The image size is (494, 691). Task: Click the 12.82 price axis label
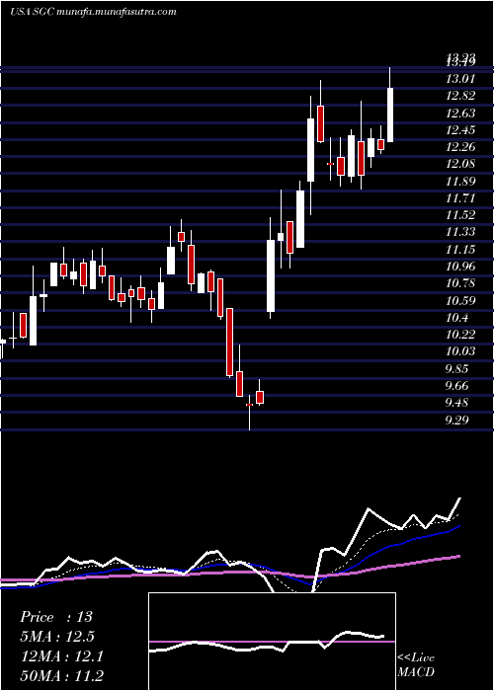pyautogui.click(x=460, y=96)
